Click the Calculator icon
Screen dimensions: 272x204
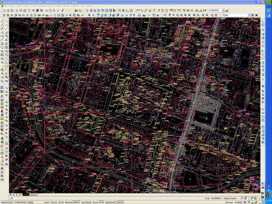37,10
